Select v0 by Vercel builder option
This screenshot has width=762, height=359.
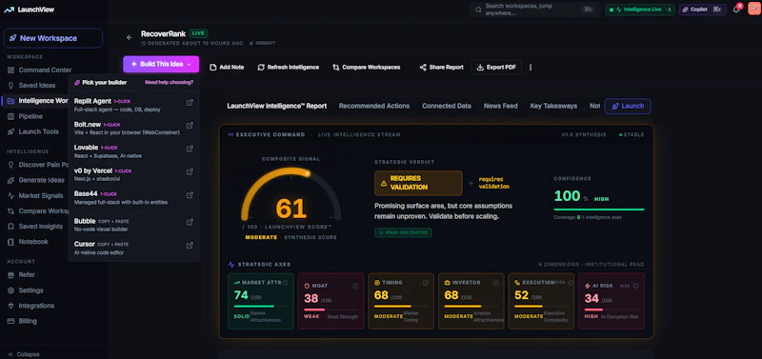[133, 174]
